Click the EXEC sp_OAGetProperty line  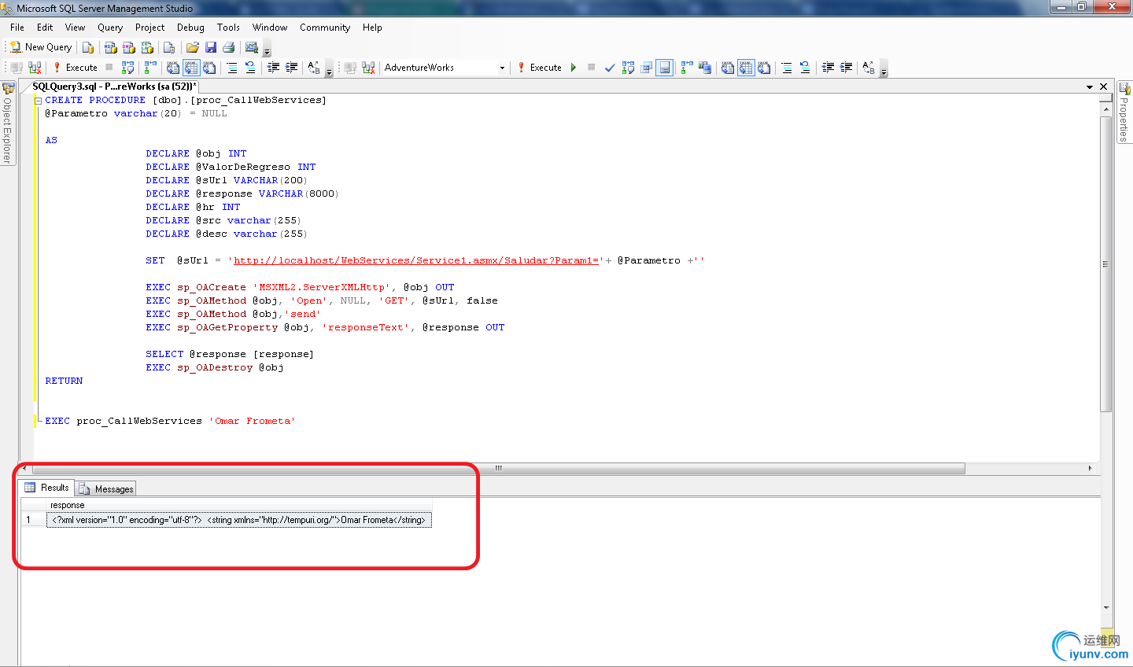pos(325,327)
